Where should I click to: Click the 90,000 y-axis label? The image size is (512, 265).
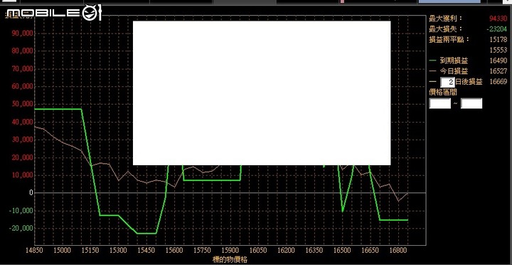pos(22,33)
